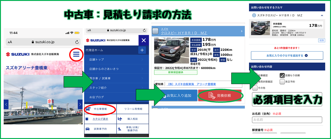
Task: Remove the car with the 削除 button
Action: coord(322,41)
